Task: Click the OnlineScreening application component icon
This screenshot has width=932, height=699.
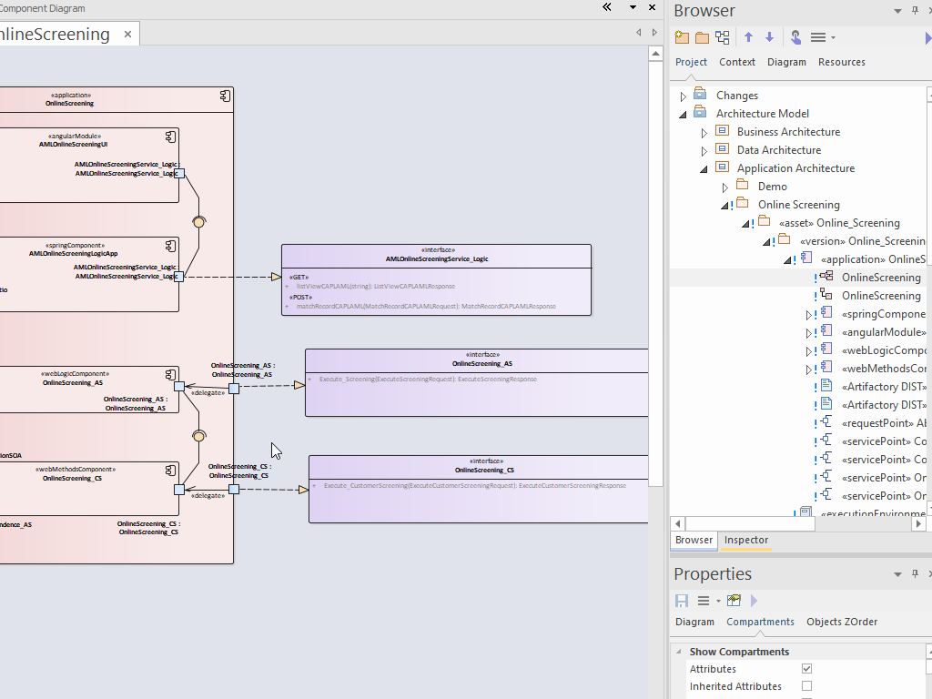Action: (226, 96)
